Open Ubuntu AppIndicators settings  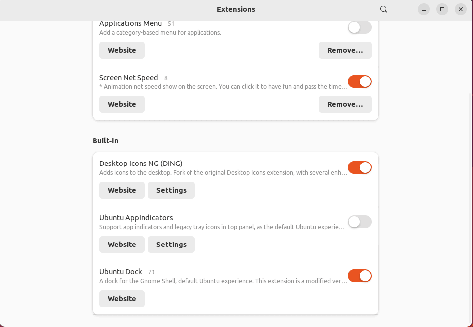[x=171, y=244]
